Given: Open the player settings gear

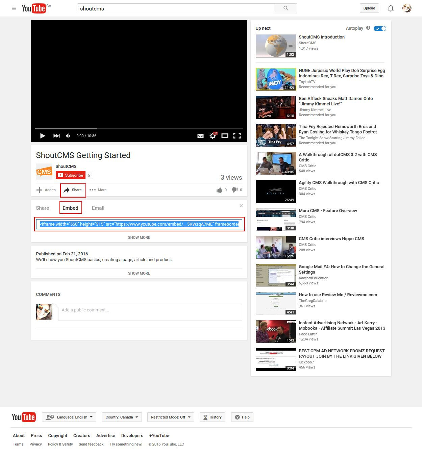Looking at the screenshot, I should [213, 136].
